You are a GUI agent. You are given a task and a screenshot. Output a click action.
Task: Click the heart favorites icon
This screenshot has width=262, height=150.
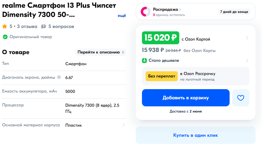tap(240, 98)
